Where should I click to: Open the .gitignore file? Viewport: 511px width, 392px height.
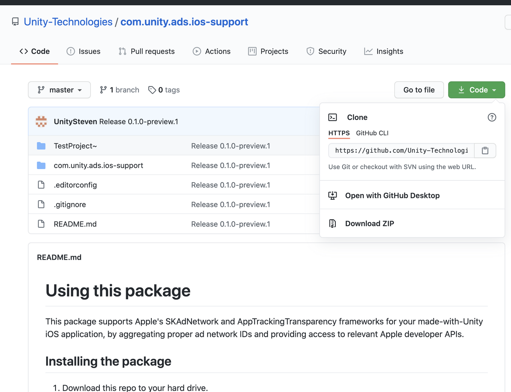click(70, 205)
